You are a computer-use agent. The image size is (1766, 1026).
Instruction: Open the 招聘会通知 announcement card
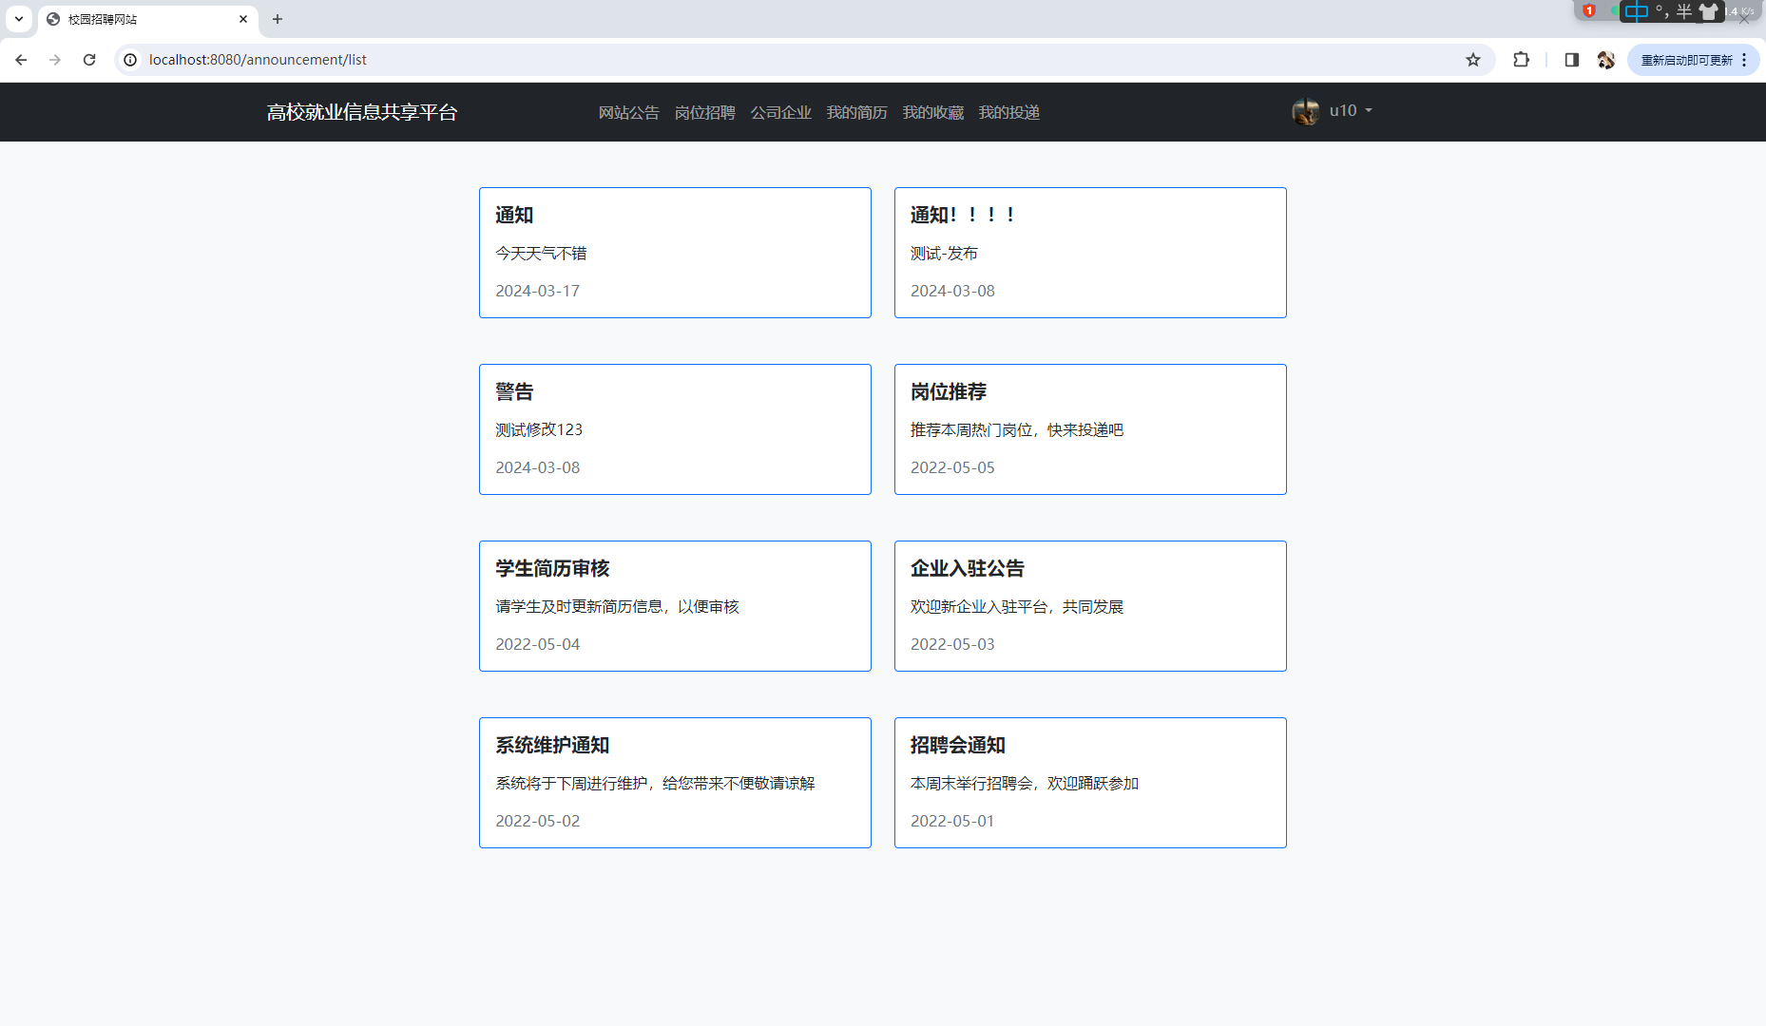tap(1090, 783)
